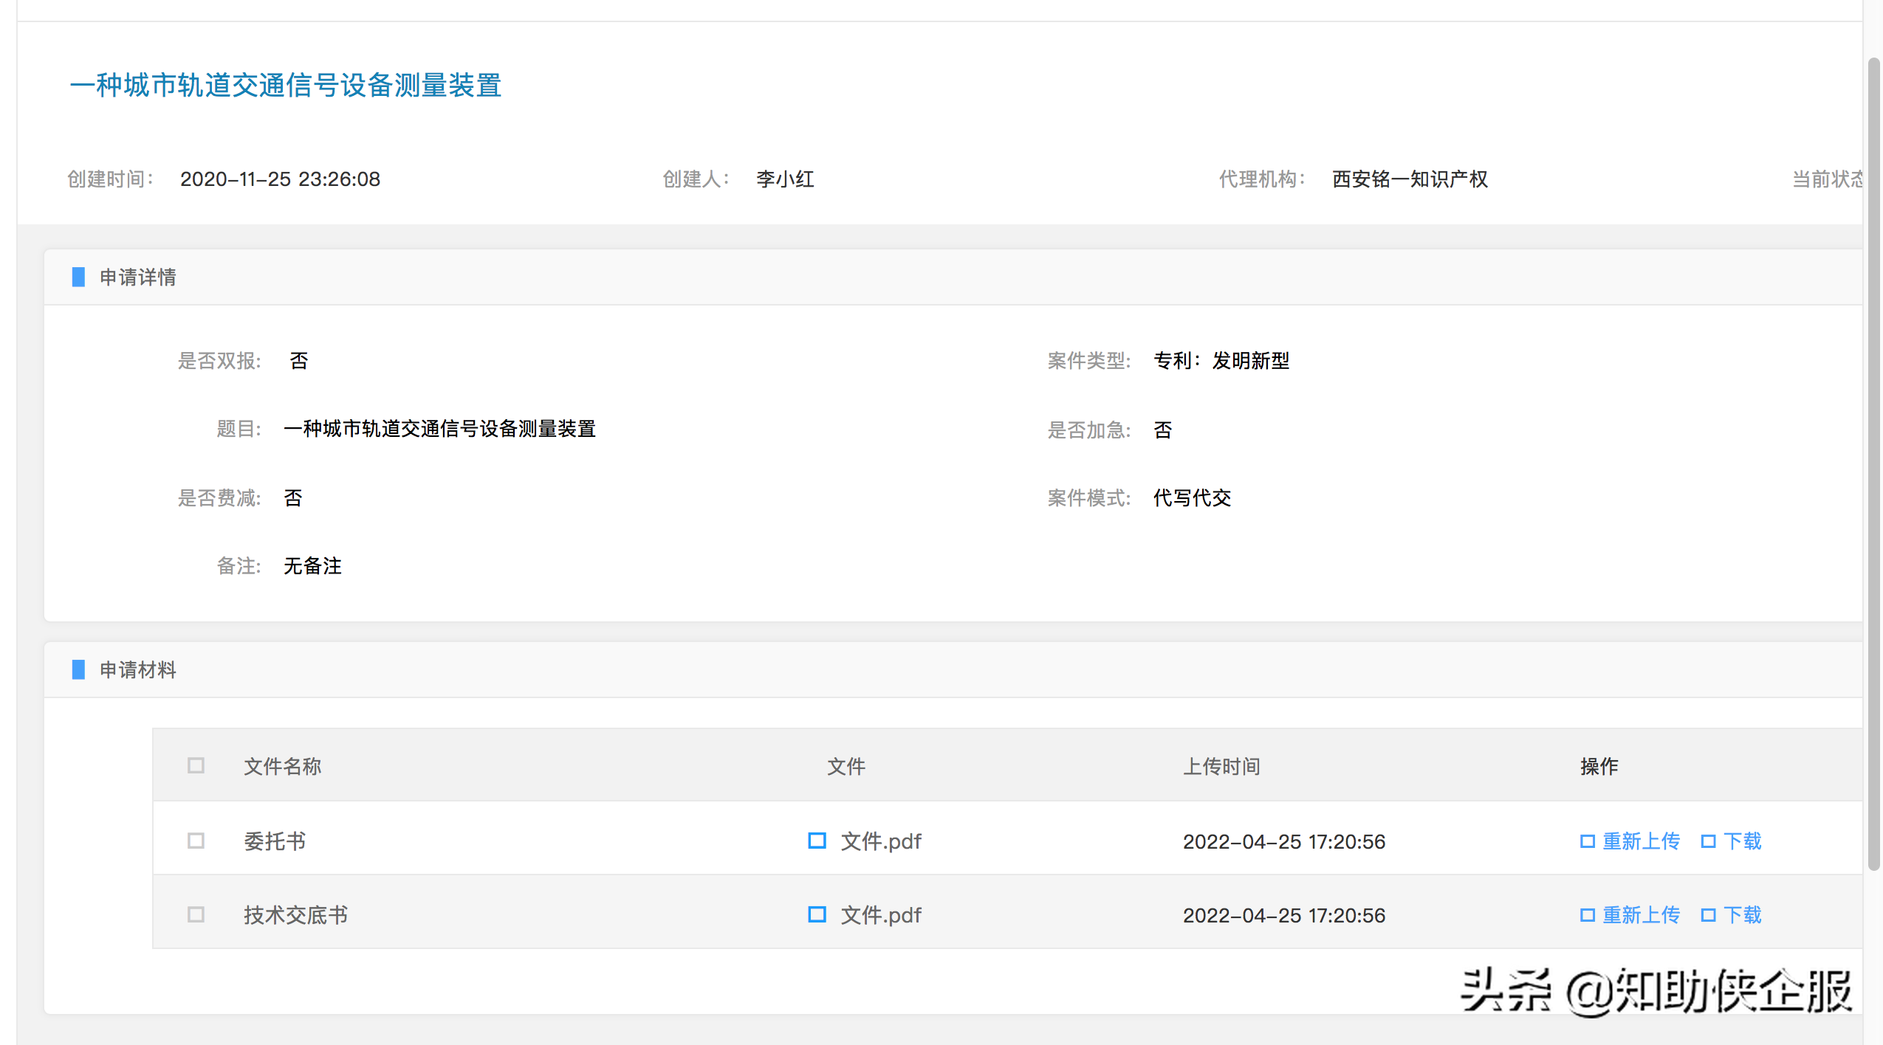Click the re-upload icon on the 技术交底书 row

[x=1587, y=914]
